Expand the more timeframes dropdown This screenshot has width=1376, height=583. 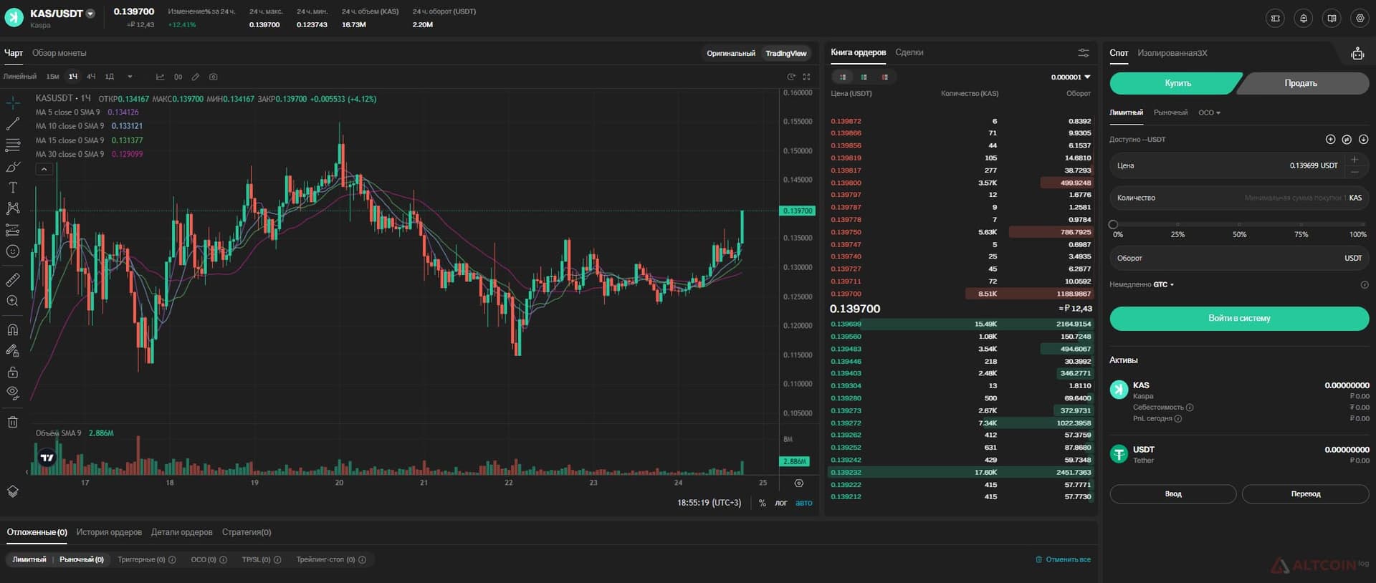point(130,77)
